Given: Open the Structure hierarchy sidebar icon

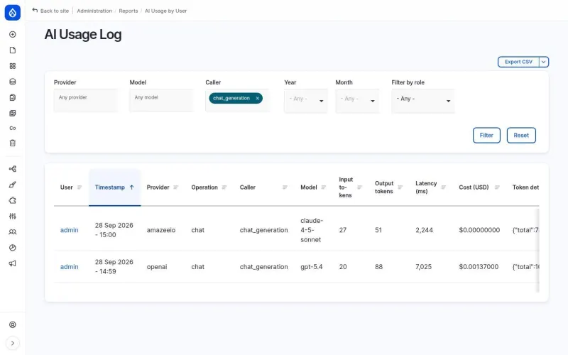Looking at the screenshot, I should point(12,169).
